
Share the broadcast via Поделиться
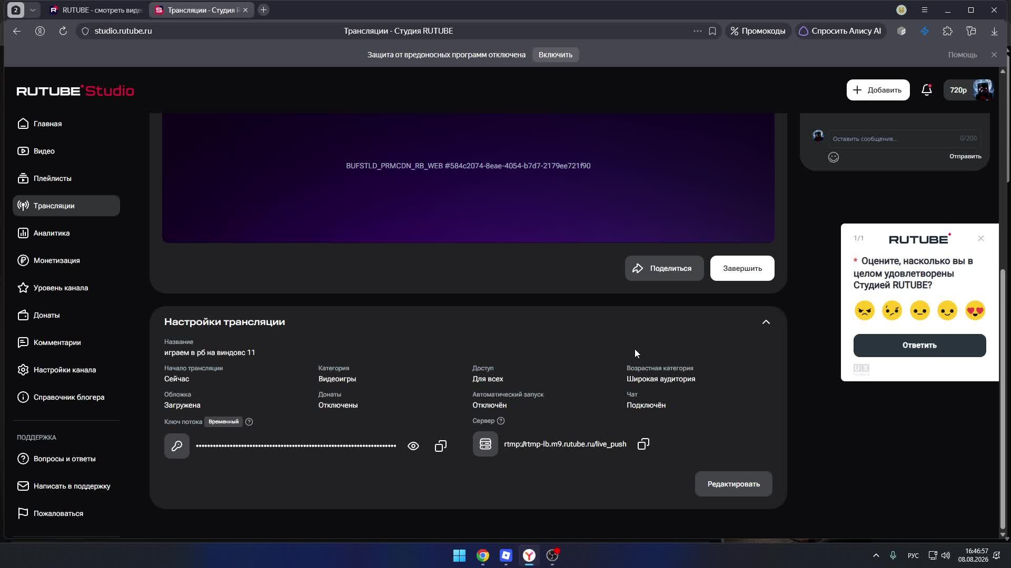pyautogui.click(x=664, y=268)
